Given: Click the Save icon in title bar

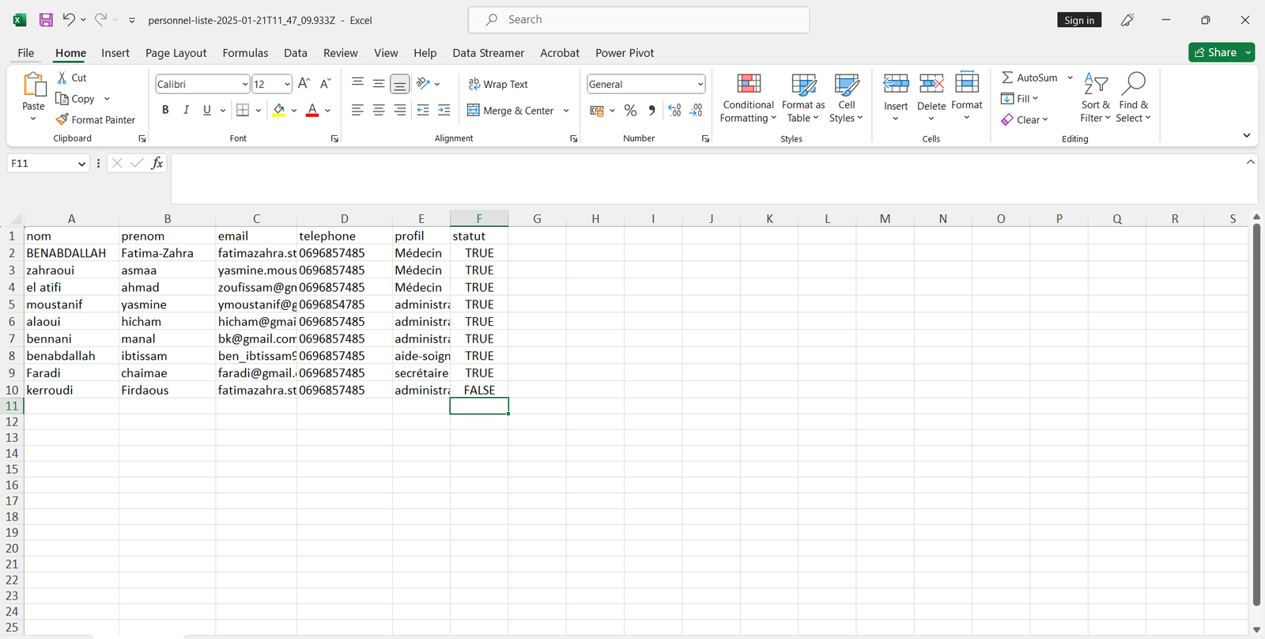Looking at the screenshot, I should coord(46,20).
